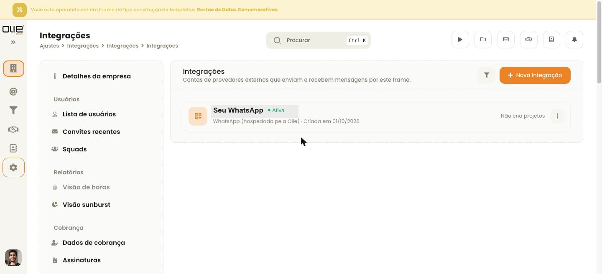
Task: Open the folder icon in top toolbar
Action: 483,40
